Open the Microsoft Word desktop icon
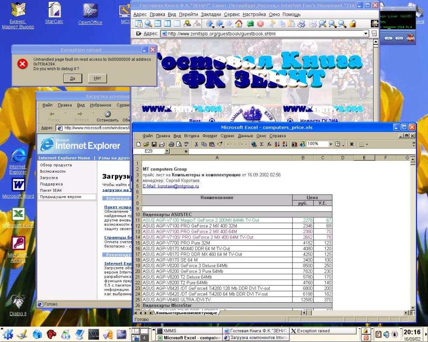 pos(18,188)
